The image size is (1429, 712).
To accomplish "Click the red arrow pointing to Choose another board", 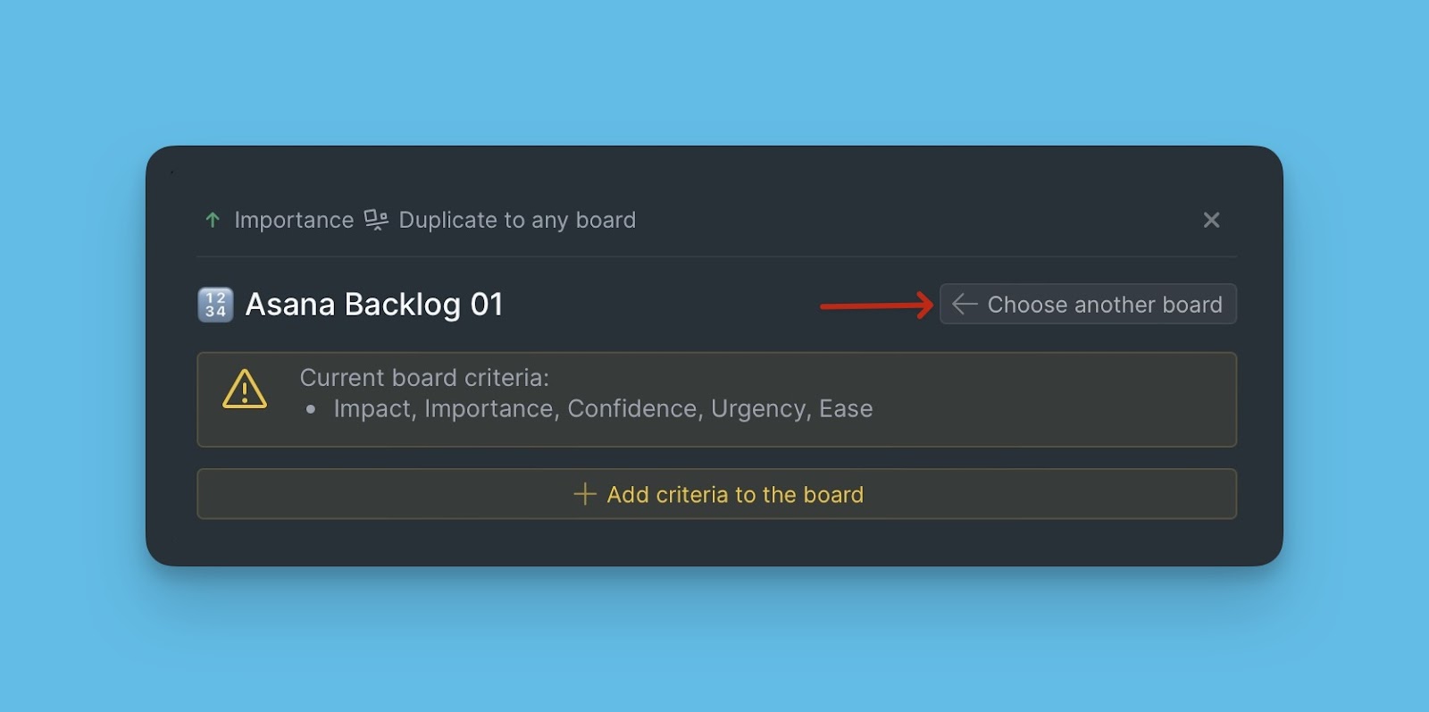I will click(877, 306).
